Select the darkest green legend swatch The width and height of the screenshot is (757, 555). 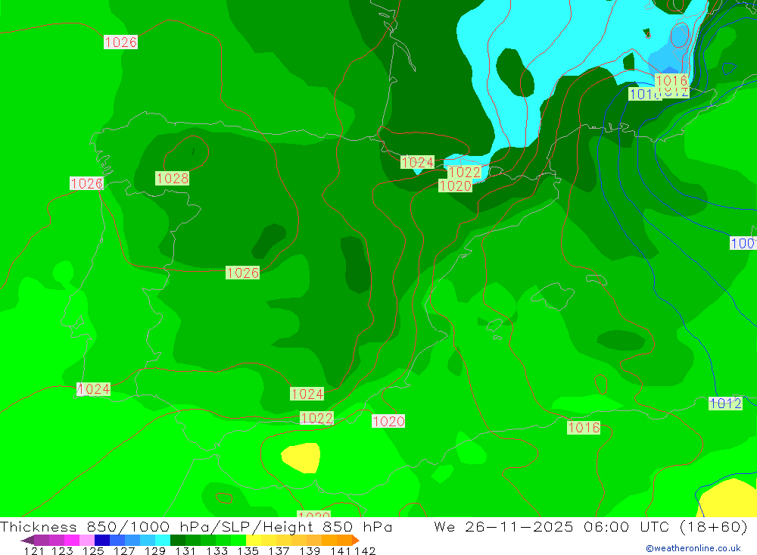(x=178, y=540)
